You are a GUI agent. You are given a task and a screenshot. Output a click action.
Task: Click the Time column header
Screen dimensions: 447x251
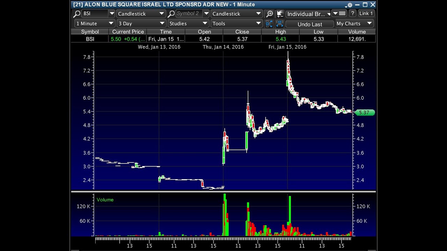166,32
